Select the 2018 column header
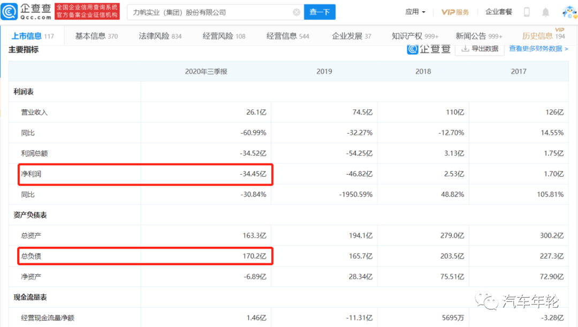Viewport: 578px width, 327px height. pos(423,72)
